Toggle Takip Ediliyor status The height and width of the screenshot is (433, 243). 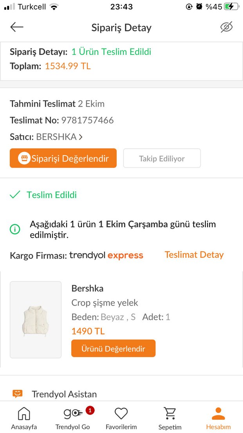(x=162, y=158)
